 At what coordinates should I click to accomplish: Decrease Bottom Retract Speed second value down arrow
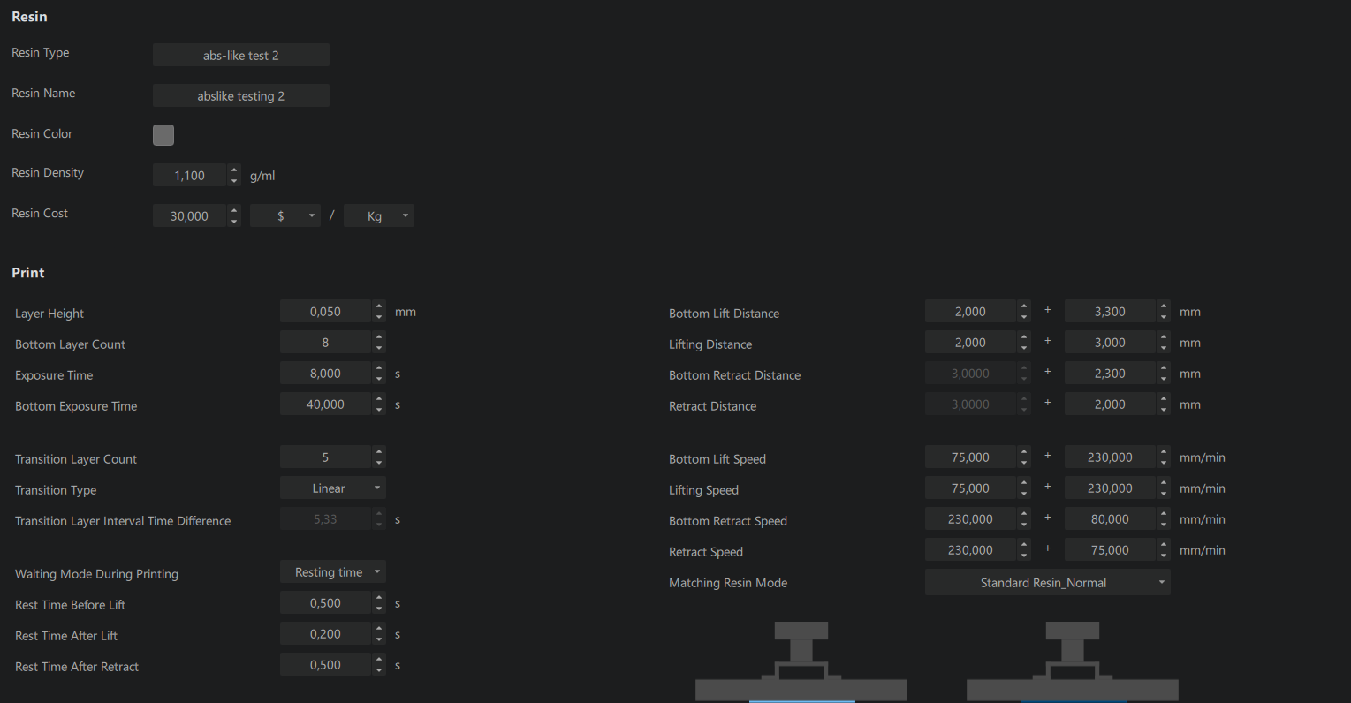(x=1164, y=525)
